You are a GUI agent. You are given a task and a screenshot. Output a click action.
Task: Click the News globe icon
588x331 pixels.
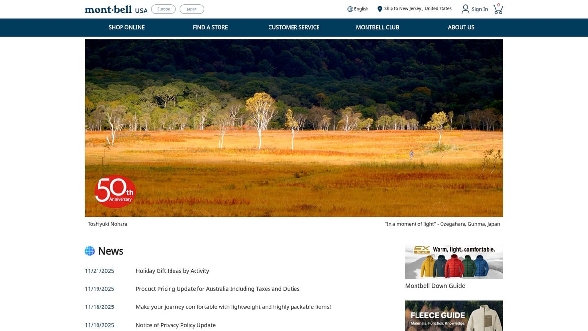pyautogui.click(x=90, y=251)
